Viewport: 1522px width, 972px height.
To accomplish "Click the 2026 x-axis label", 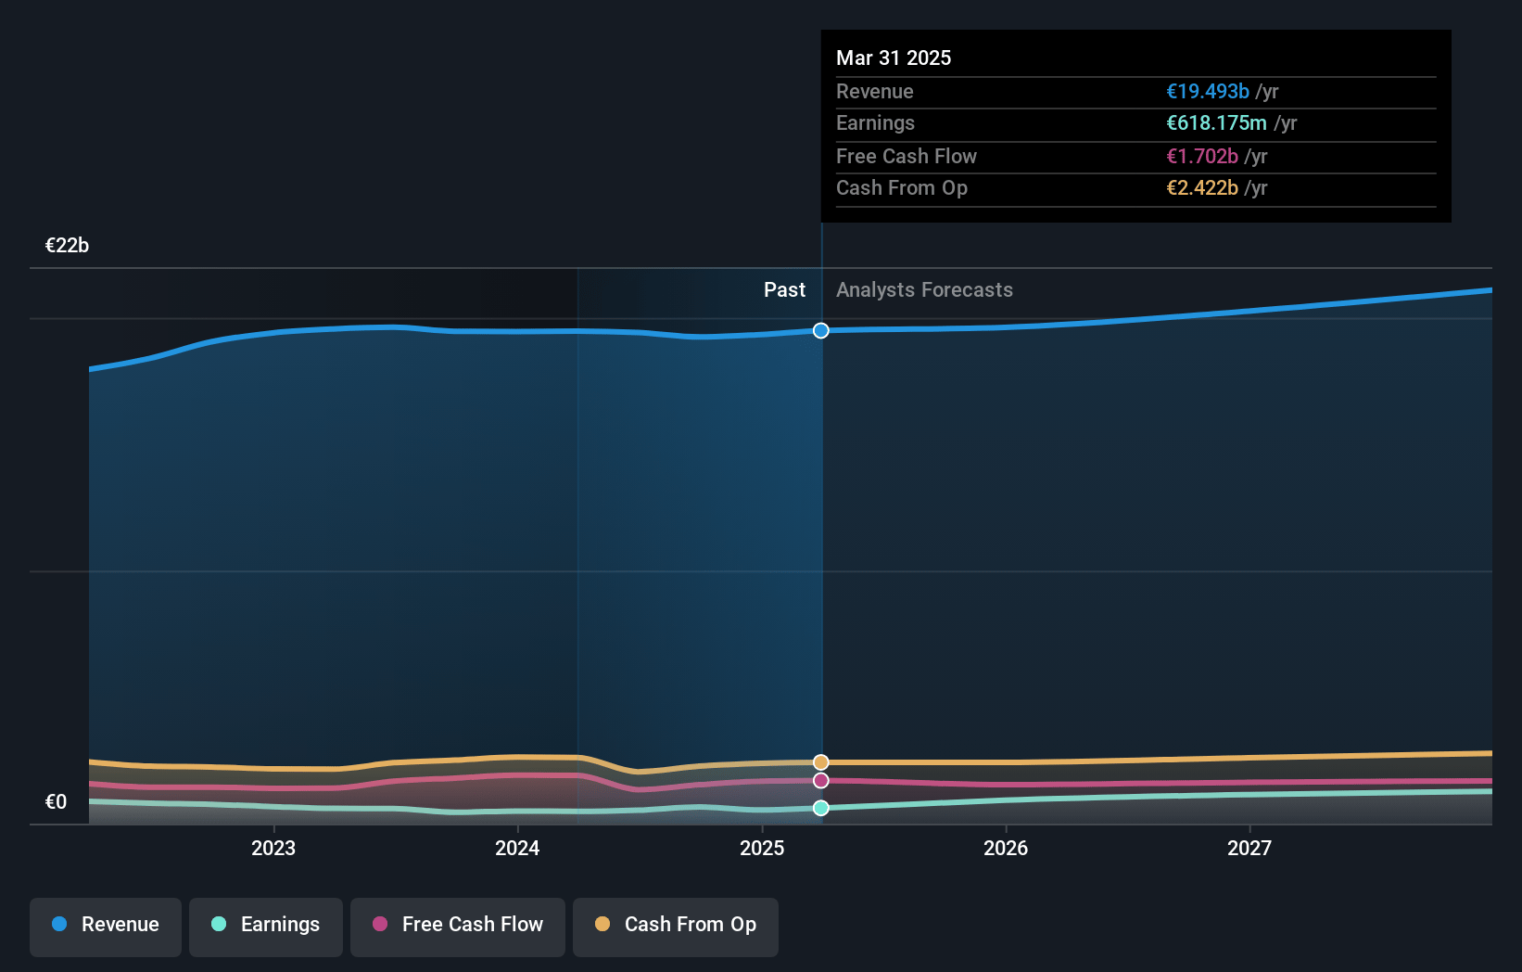I will tap(1006, 848).
